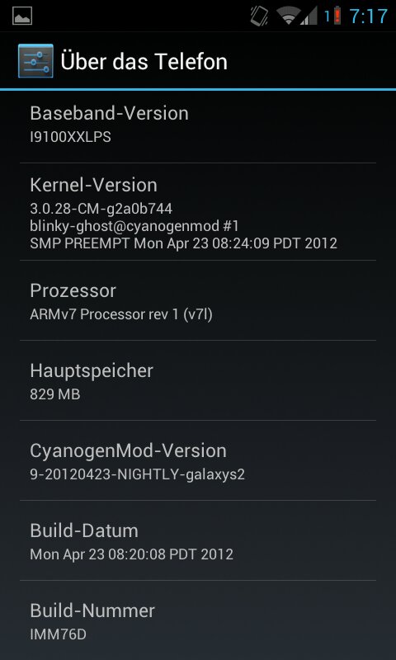Select the Kernel-Version entry
Viewport: 396px width, 660px height.
[x=198, y=212]
